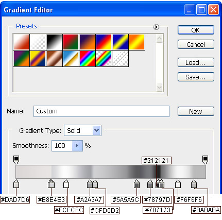Select the black-to-white gradient preset

click(54, 42)
